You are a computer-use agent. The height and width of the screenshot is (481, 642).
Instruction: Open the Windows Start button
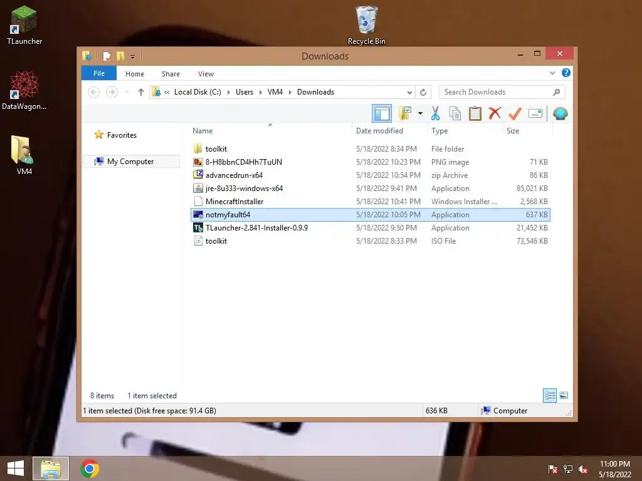point(16,468)
